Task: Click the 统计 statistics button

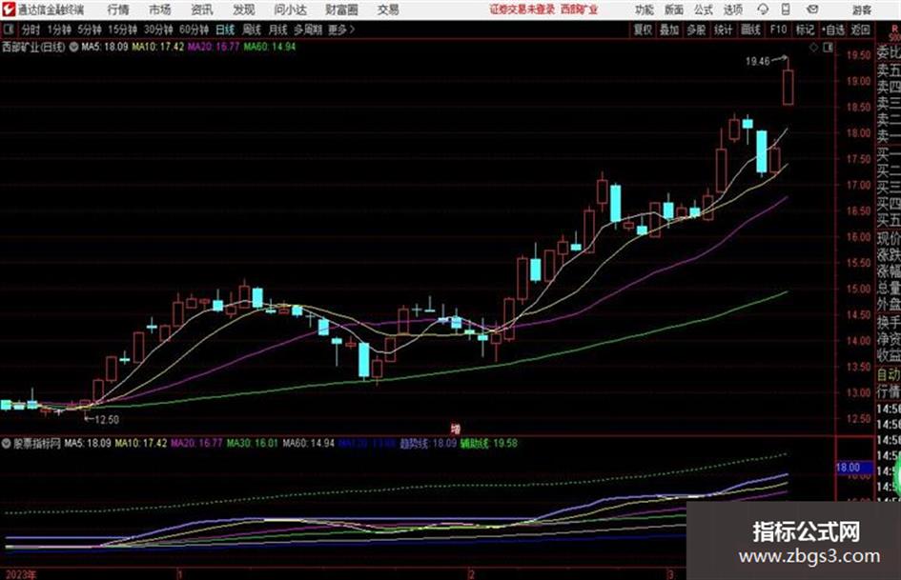Action: click(x=724, y=30)
